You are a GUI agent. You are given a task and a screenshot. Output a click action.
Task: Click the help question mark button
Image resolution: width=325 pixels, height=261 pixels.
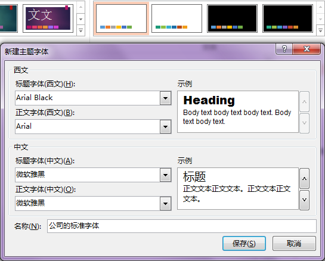[x=284, y=49]
